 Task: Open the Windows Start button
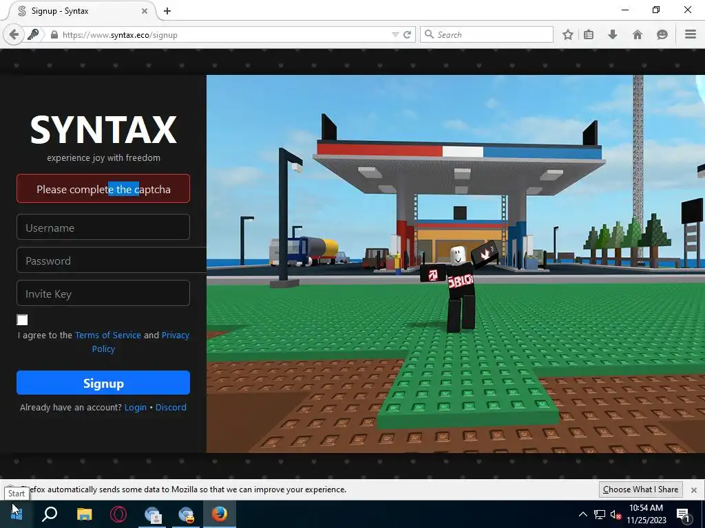pyautogui.click(x=17, y=514)
